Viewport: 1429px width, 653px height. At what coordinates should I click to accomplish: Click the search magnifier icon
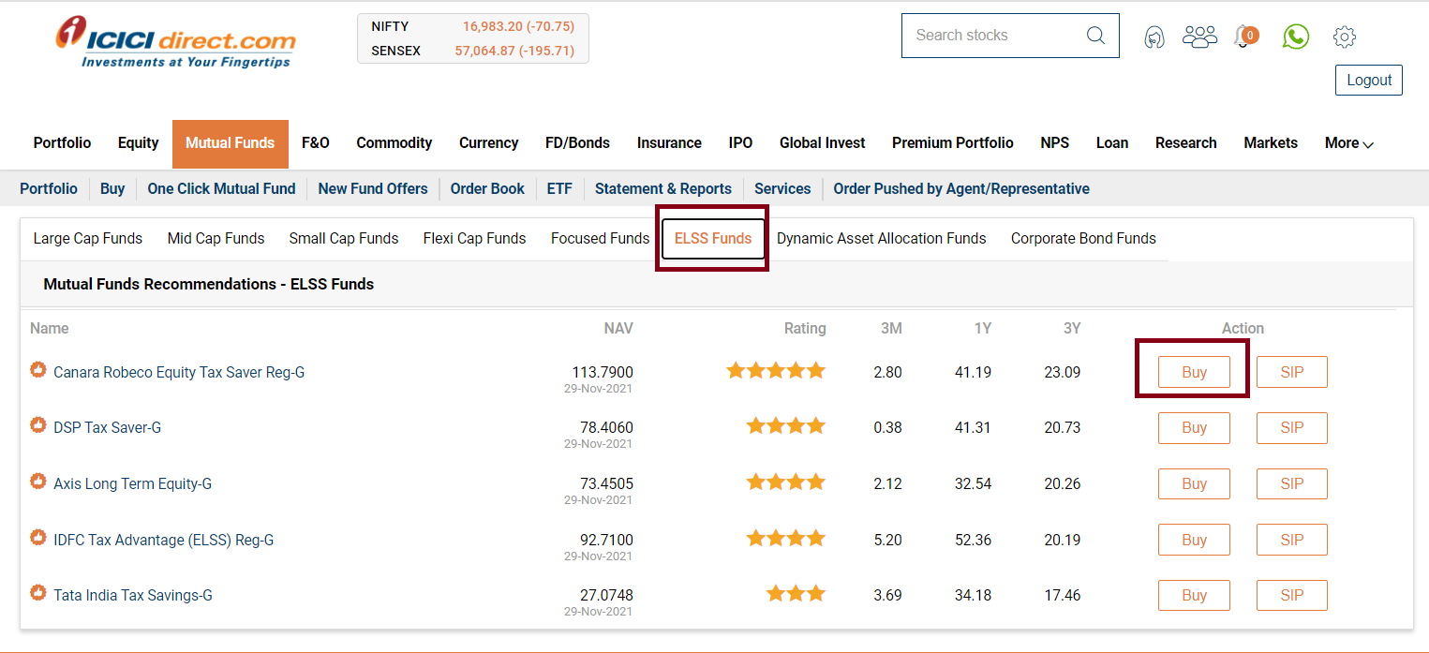pos(1095,36)
